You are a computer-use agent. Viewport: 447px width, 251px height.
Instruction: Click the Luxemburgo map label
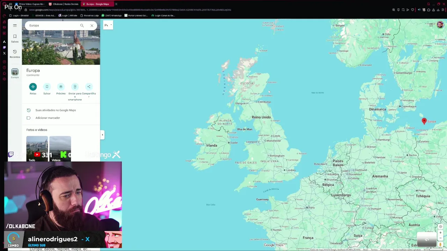(341, 195)
